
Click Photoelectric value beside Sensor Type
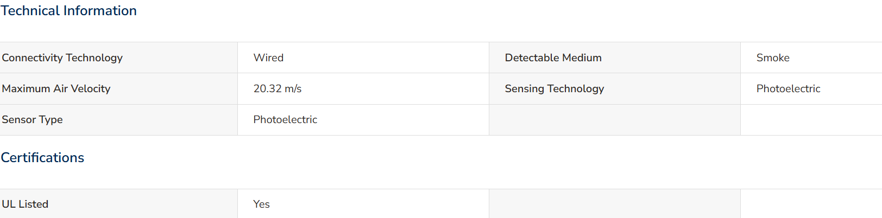pos(285,119)
